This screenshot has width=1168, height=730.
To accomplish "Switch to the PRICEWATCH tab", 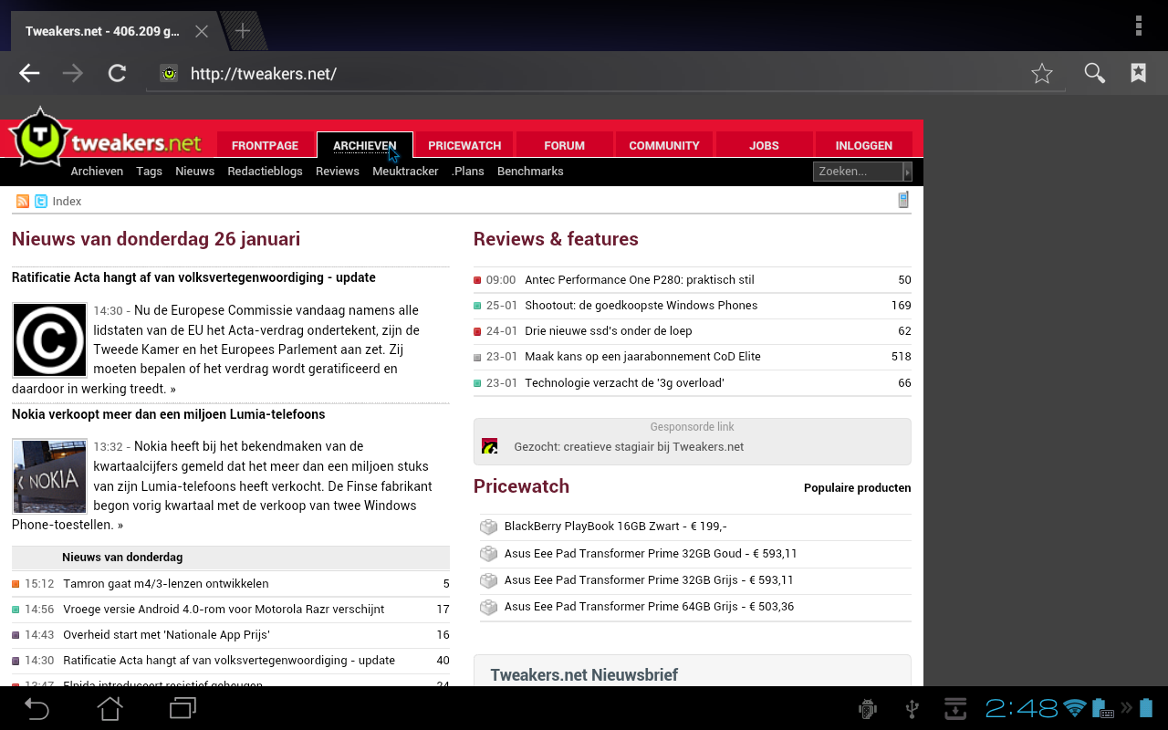I will coord(464,145).
